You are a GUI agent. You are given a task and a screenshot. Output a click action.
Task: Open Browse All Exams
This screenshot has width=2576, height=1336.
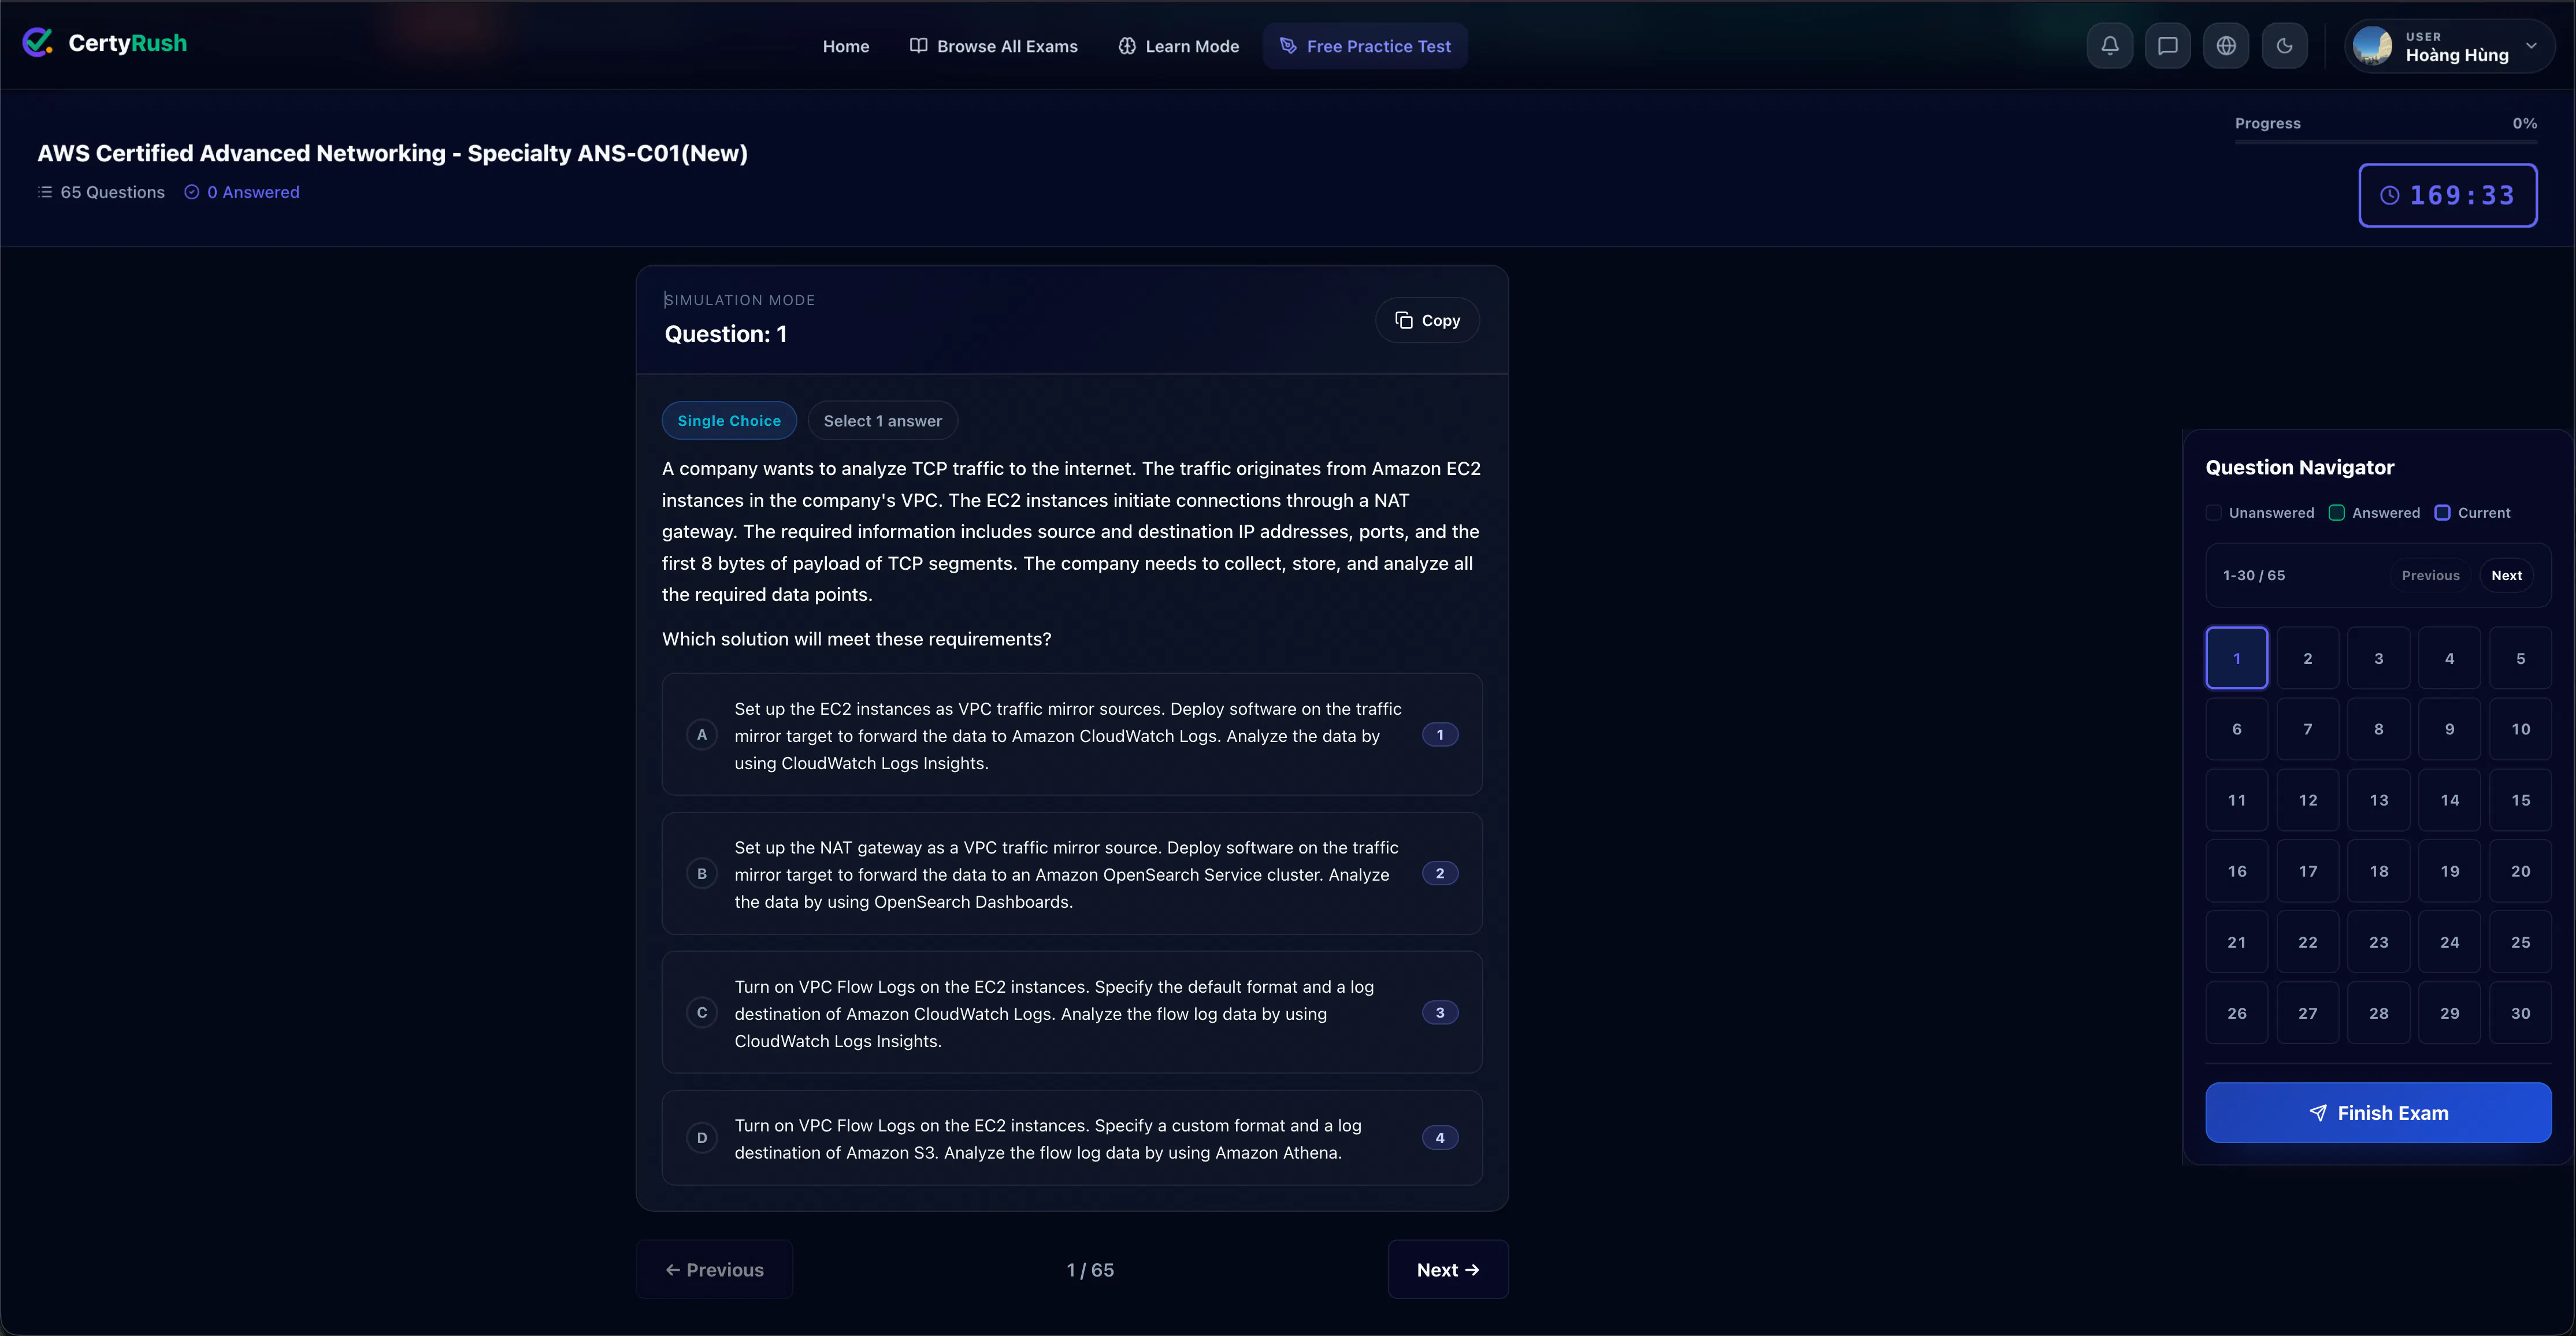pyautogui.click(x=993, y=46)
